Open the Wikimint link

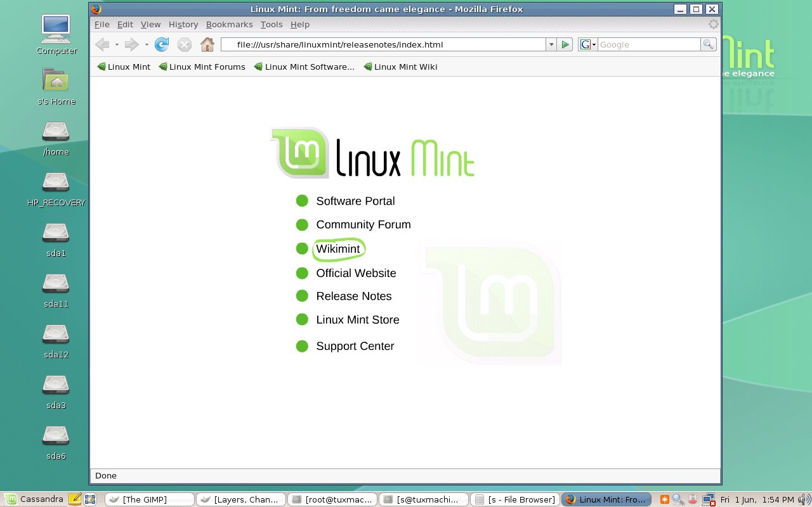[x=338, y=249]
